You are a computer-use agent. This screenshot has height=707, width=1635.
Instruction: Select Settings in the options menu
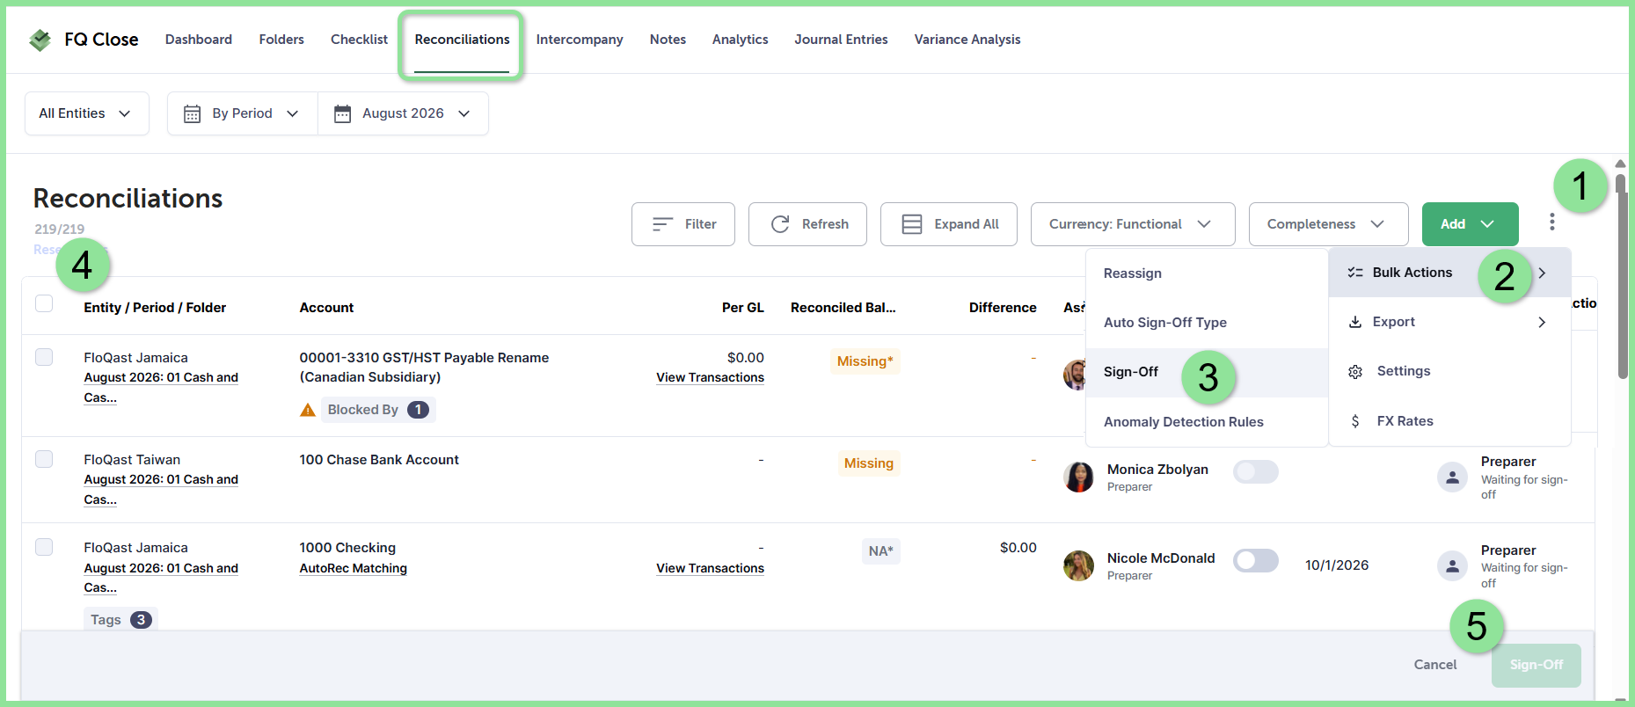tap(1449, 371)
